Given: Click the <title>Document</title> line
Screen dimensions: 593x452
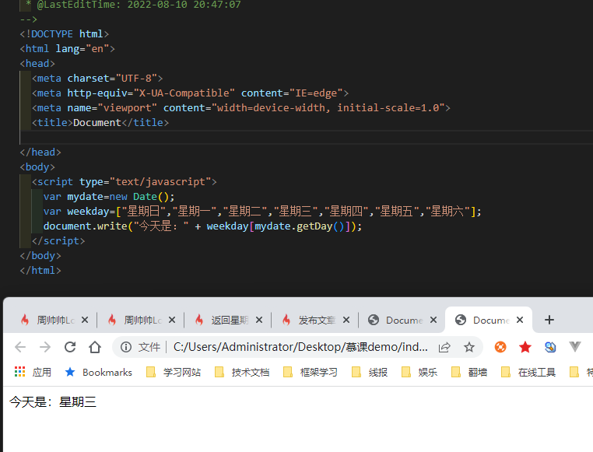Looking at the screenshot, I should pyautogui.click(x=100, y=122).
